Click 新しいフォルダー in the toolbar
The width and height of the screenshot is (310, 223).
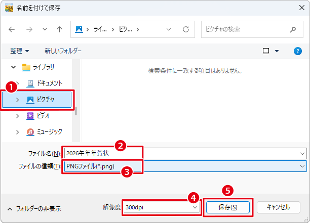click(x=63, y=51)
